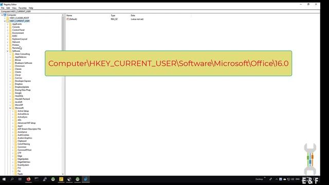Select the Printers key
Viewport: 329px width, 185px height.
[x=16, y=45]
